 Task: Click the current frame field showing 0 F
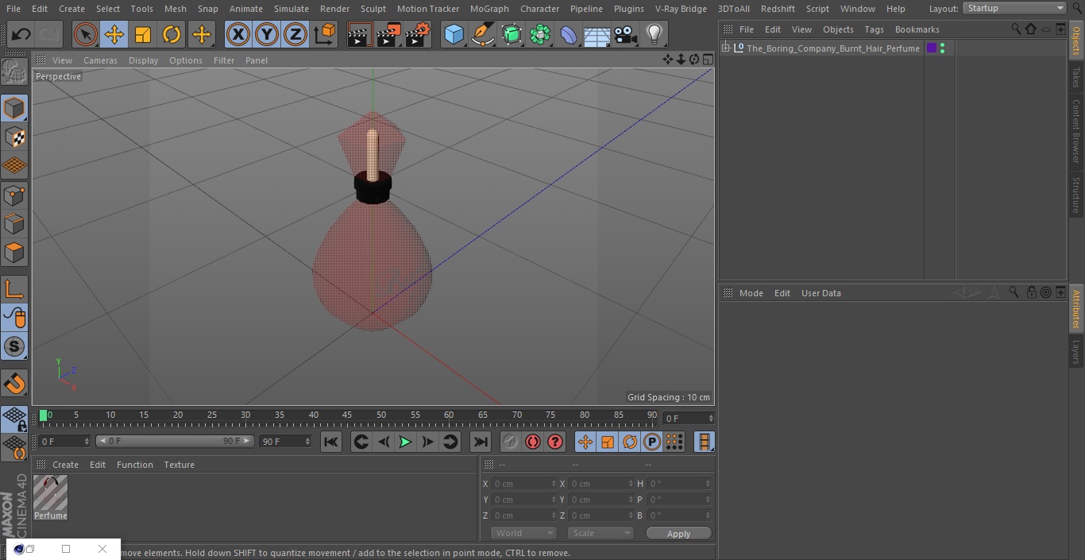pyautogui.click(x=688, y=418)
